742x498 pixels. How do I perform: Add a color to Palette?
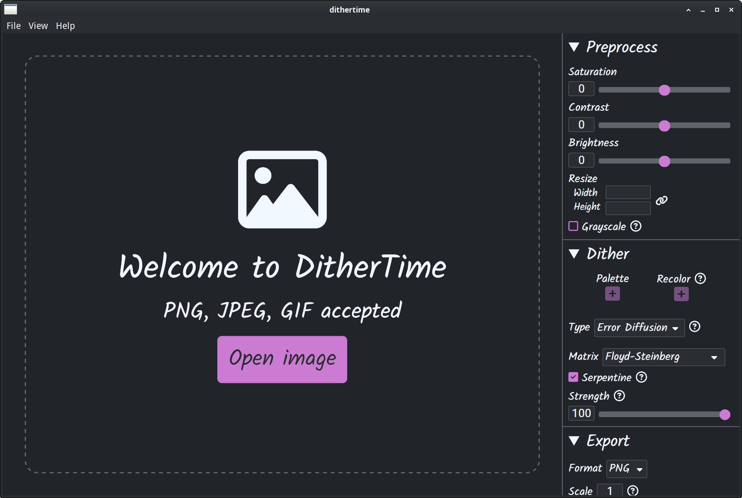pyautogui.click(x=613, y=294)
